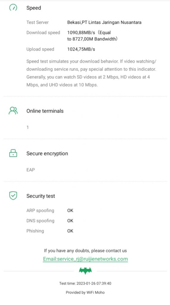
Task: Select the Speed section heading
Action: [x=34, y=8]
